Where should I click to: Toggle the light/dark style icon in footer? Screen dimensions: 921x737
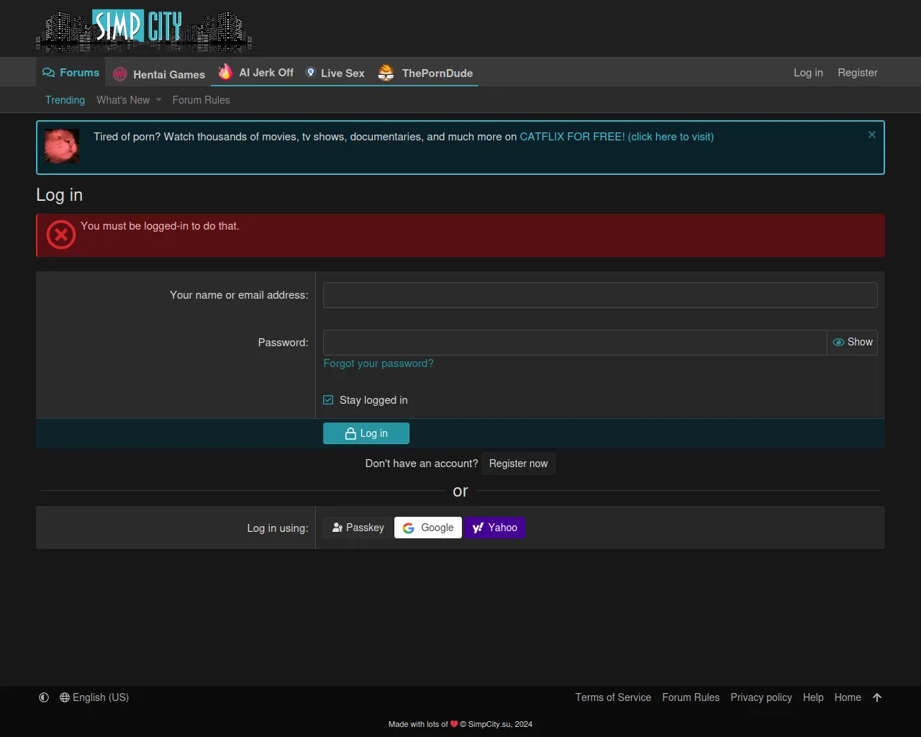click(44, 697)
